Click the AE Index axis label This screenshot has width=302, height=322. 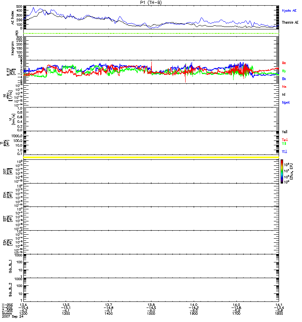tap(12, 18)
